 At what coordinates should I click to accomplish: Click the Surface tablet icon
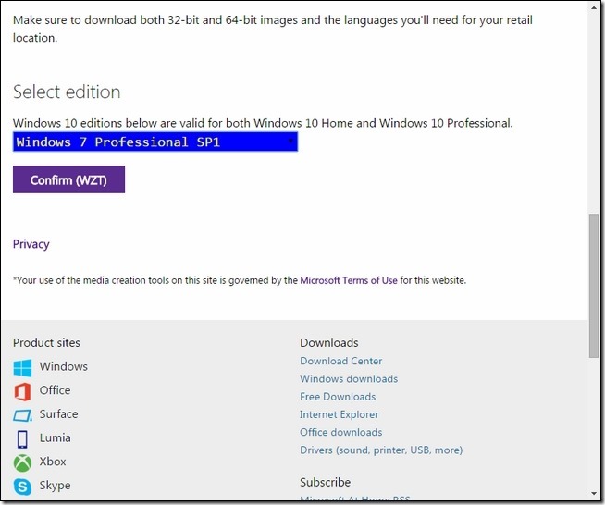[x=23, y=415]
